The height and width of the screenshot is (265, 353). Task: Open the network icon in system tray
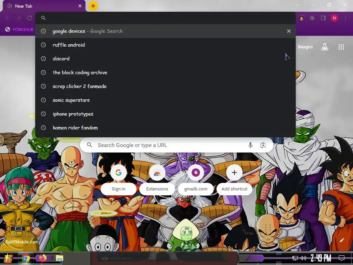click(x=295, y=258)
